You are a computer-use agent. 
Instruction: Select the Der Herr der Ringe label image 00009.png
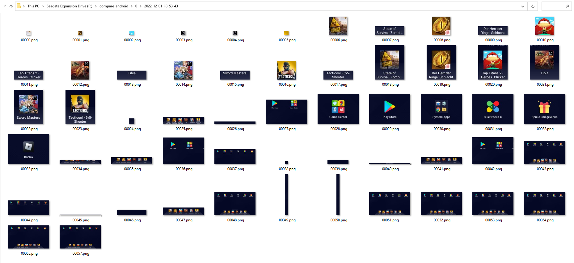(x=493, y=31)
